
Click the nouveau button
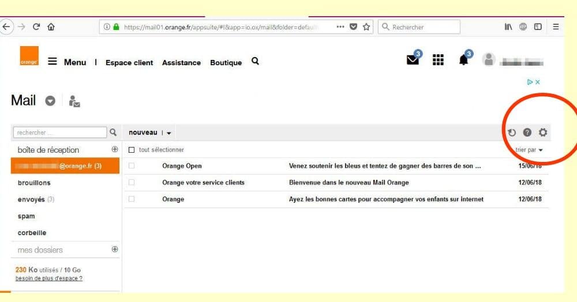coord(143,132)
